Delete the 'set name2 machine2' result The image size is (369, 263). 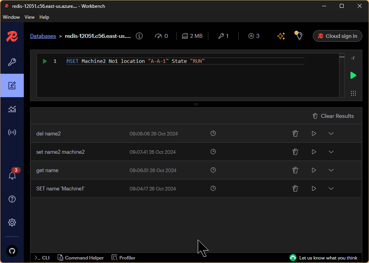pos(295,152)
